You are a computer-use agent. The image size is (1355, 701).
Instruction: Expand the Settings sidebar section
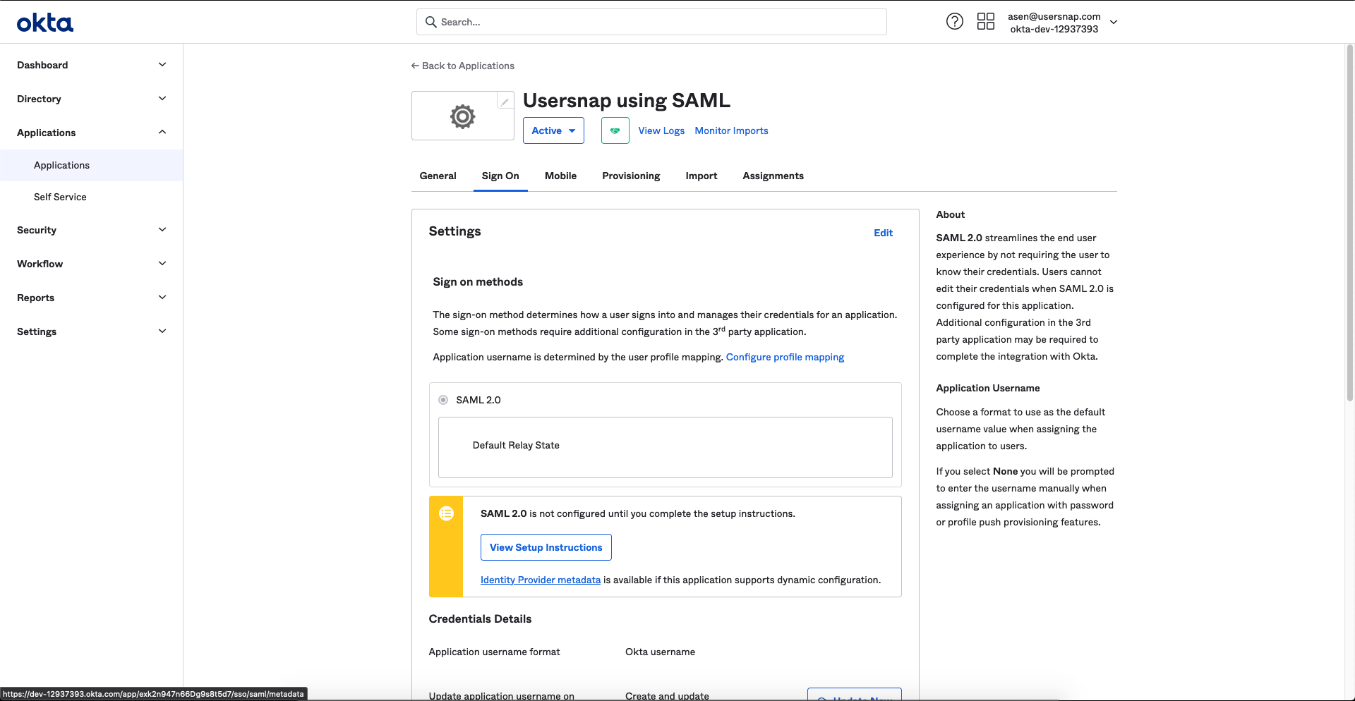[x=92, y=331]
